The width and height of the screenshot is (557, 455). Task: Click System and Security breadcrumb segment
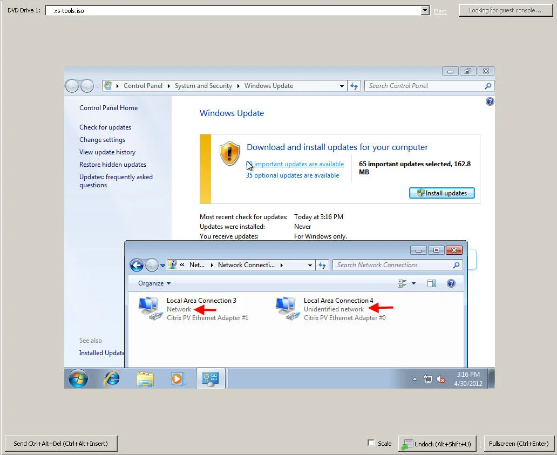tap(203, 86)
